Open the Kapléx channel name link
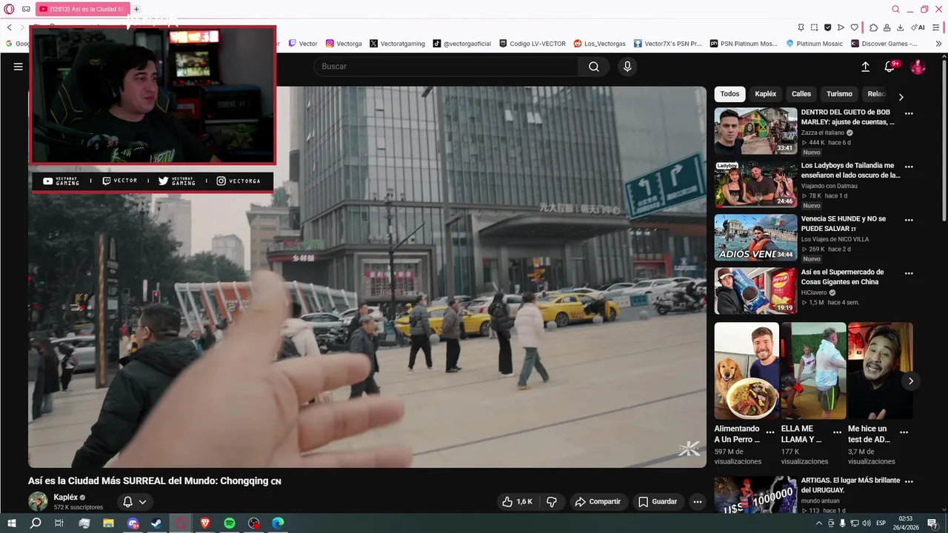Screen dimensions: 948x533 click(65, 497)
